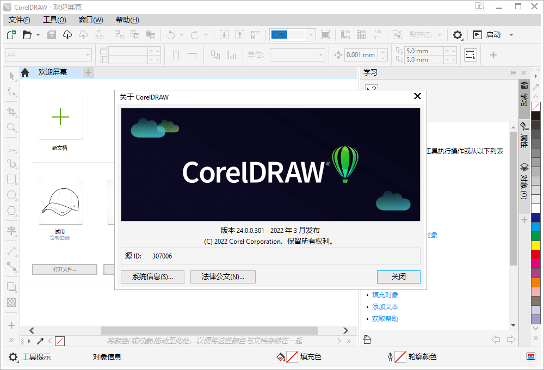
Task: Expand the 启动 launcher dropdown
Action: coord(510,34)
